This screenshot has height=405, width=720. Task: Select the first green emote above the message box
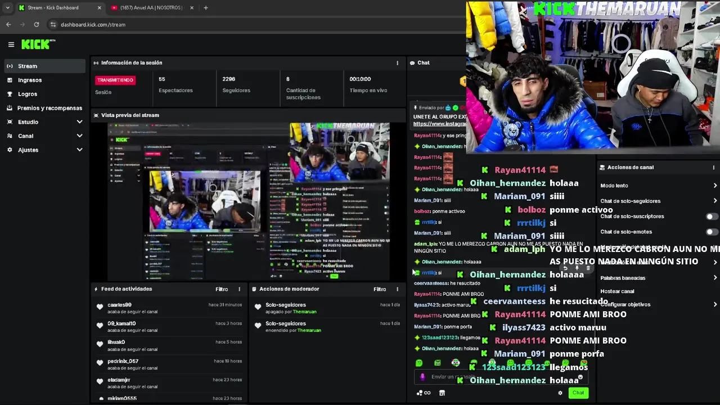(x=419, y=363)
